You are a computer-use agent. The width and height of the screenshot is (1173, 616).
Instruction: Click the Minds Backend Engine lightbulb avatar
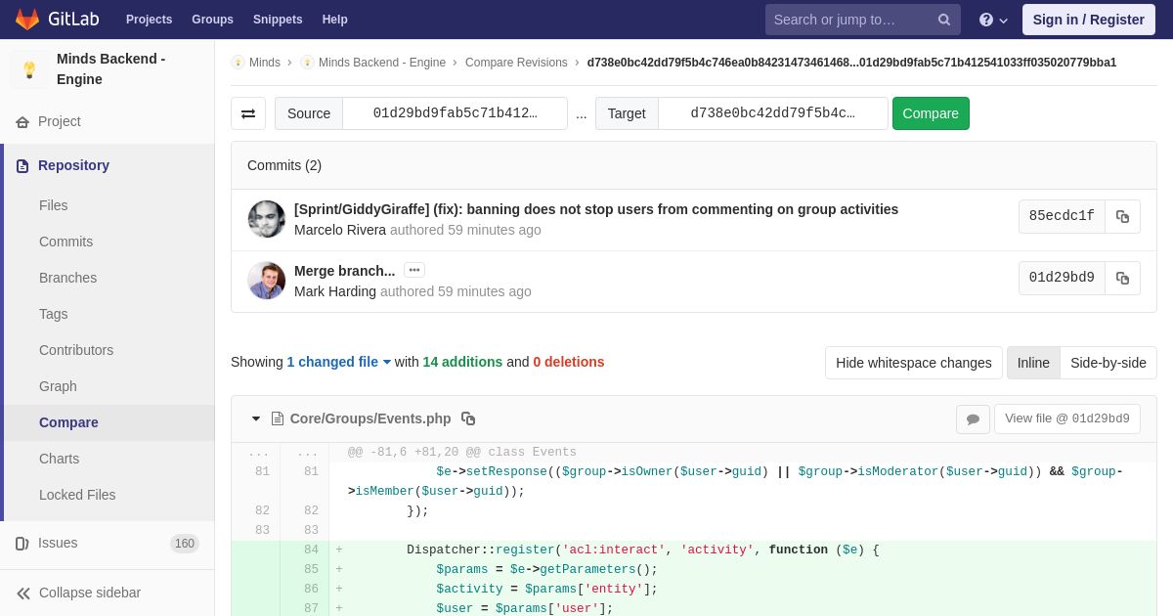29,69
